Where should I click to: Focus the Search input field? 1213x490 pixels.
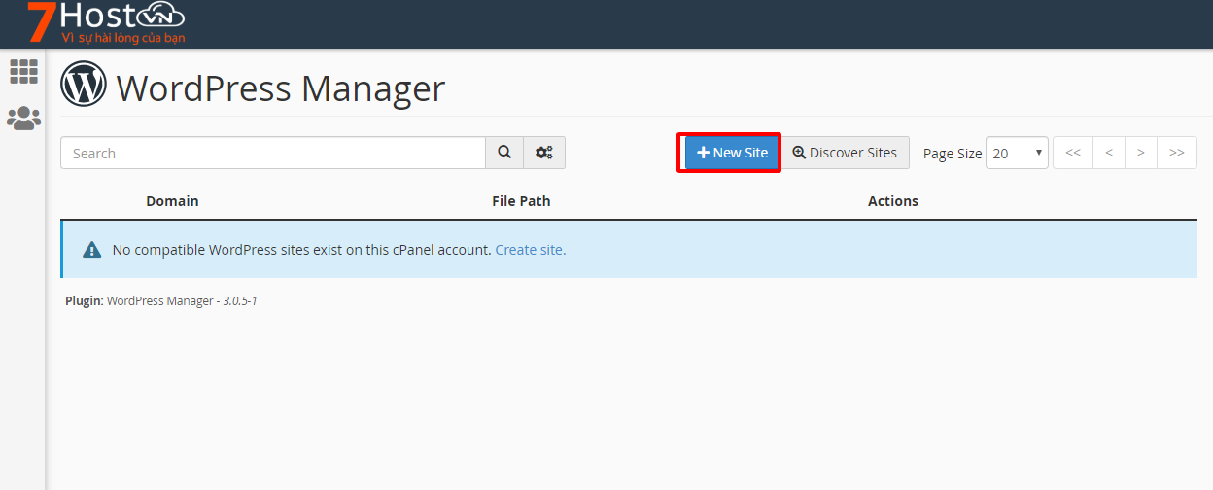[273, 153]
